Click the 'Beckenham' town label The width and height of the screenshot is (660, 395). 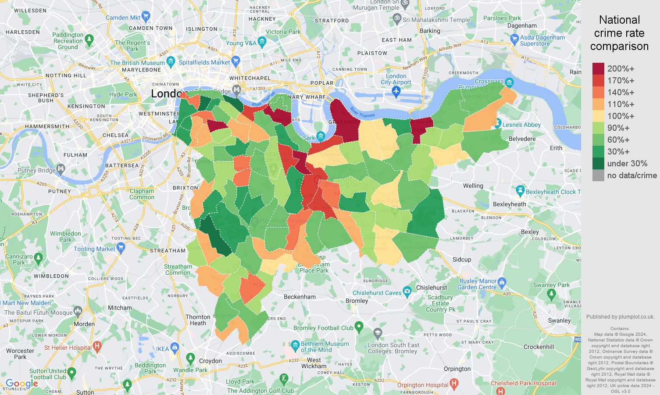(x=300, y=297)
